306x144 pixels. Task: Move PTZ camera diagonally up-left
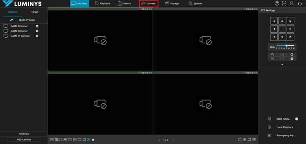coord(274,21)
